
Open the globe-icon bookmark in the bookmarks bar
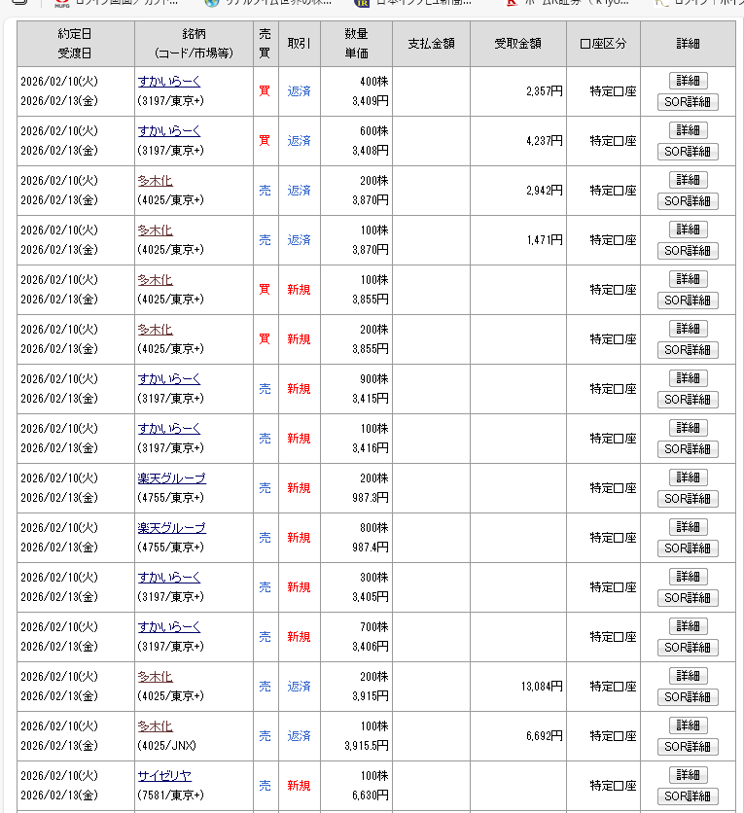click(212, 3)
